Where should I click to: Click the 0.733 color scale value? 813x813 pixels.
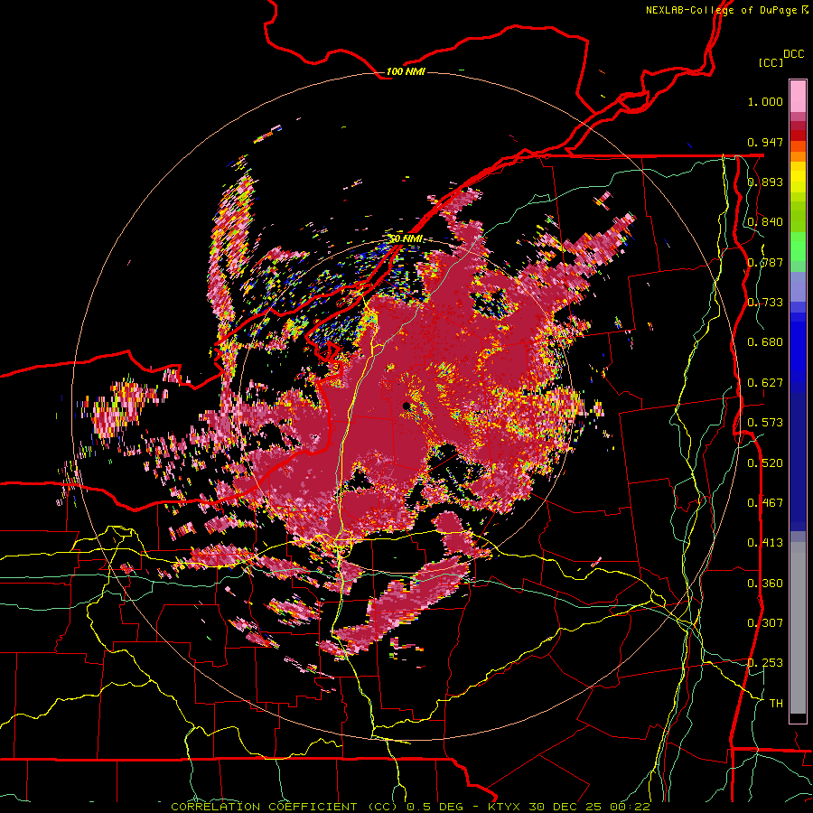(x=765, y=303)
